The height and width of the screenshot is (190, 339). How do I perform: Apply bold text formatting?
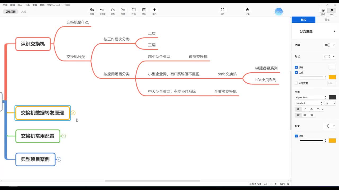tap(298, 109)
